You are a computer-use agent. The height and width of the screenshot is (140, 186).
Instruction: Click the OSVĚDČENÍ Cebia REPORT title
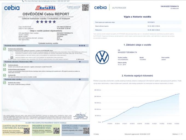[46, 14]
